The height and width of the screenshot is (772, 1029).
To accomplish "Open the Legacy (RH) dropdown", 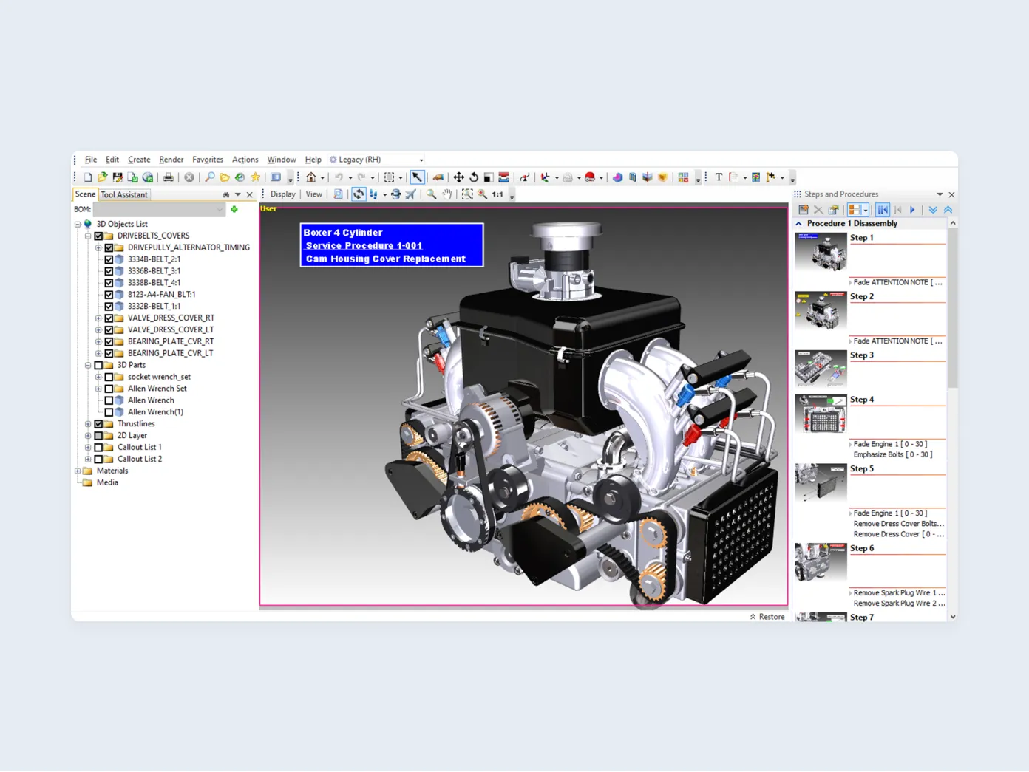I will (x=377, y=160).
